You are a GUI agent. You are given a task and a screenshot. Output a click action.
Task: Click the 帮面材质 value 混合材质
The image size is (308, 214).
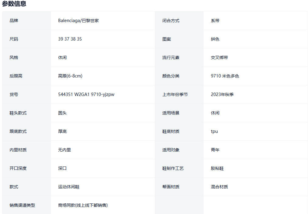(x=219, y=187)
